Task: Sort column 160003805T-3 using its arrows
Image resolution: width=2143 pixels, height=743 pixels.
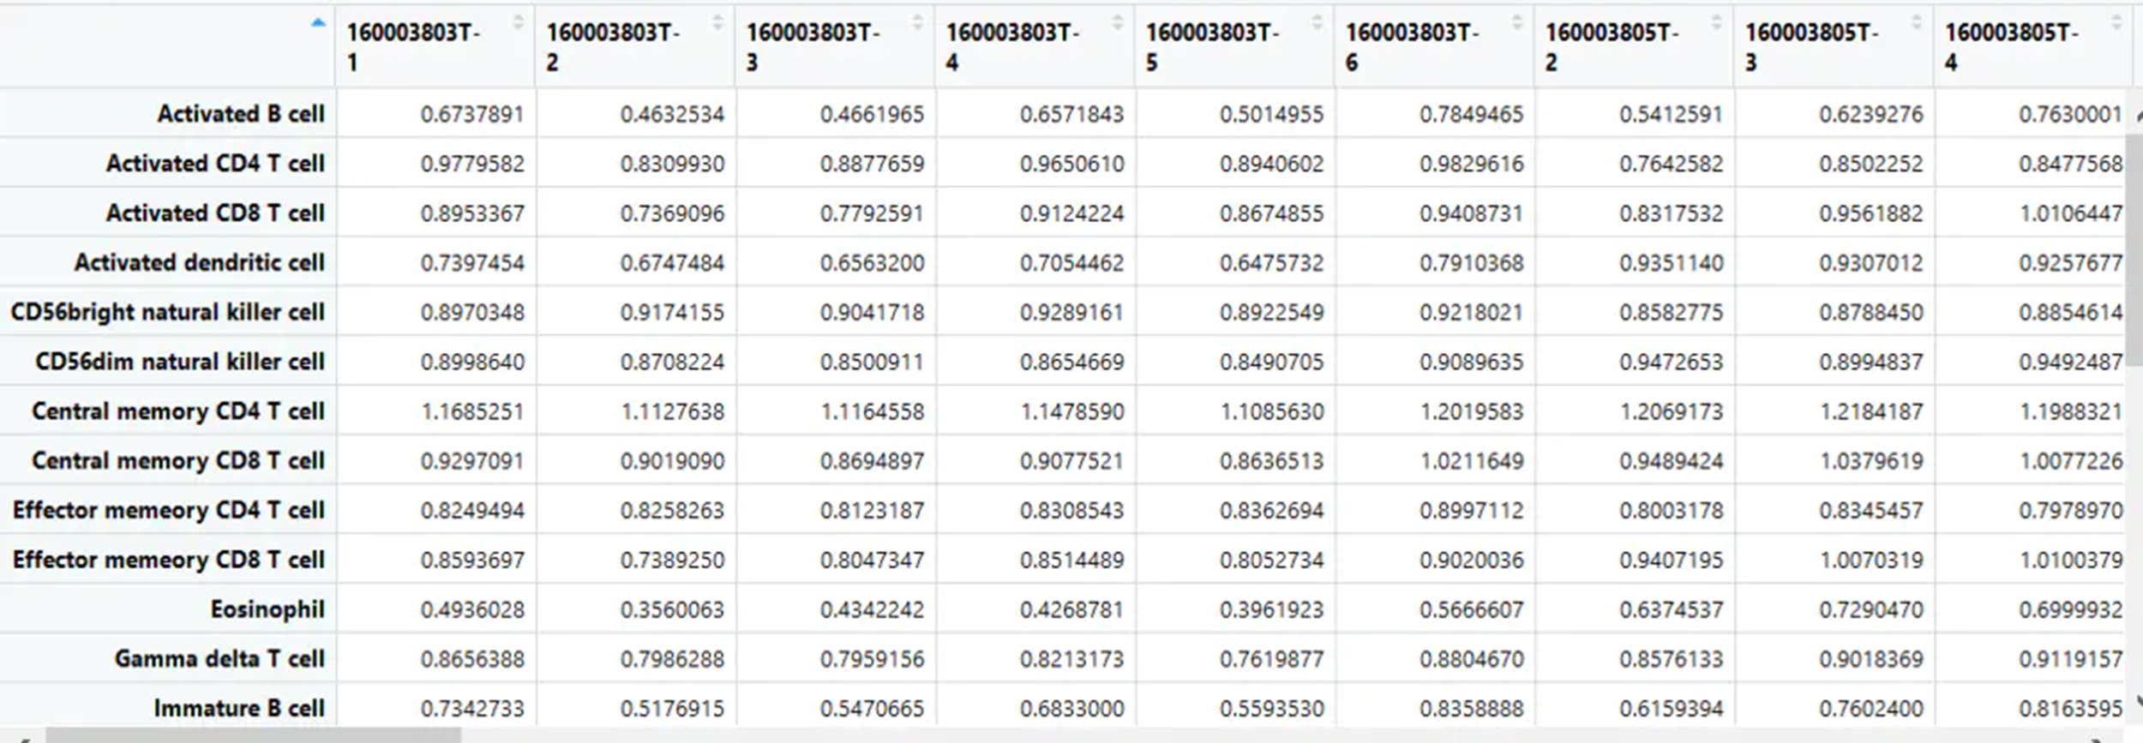Action: tap(1916, 23)
